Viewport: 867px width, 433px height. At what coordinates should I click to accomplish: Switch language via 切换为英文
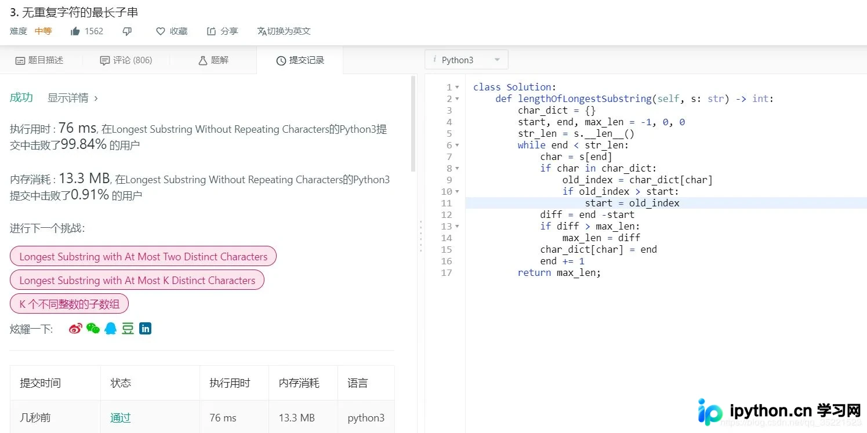click(284, 31)
